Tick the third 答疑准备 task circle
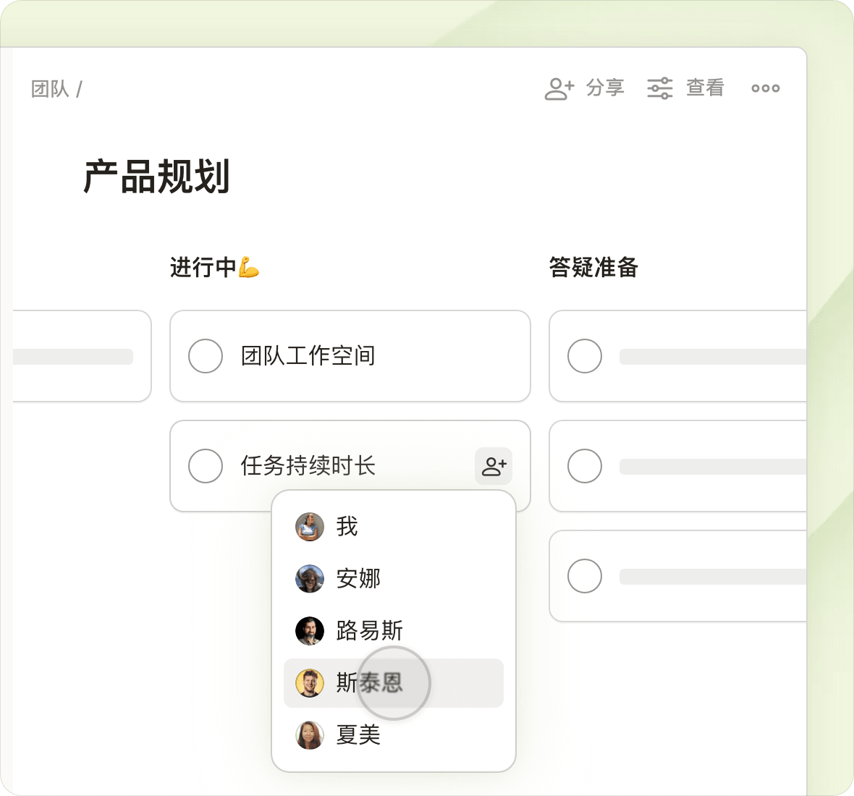This screenshot has width=854, height=796. point(584,576)
